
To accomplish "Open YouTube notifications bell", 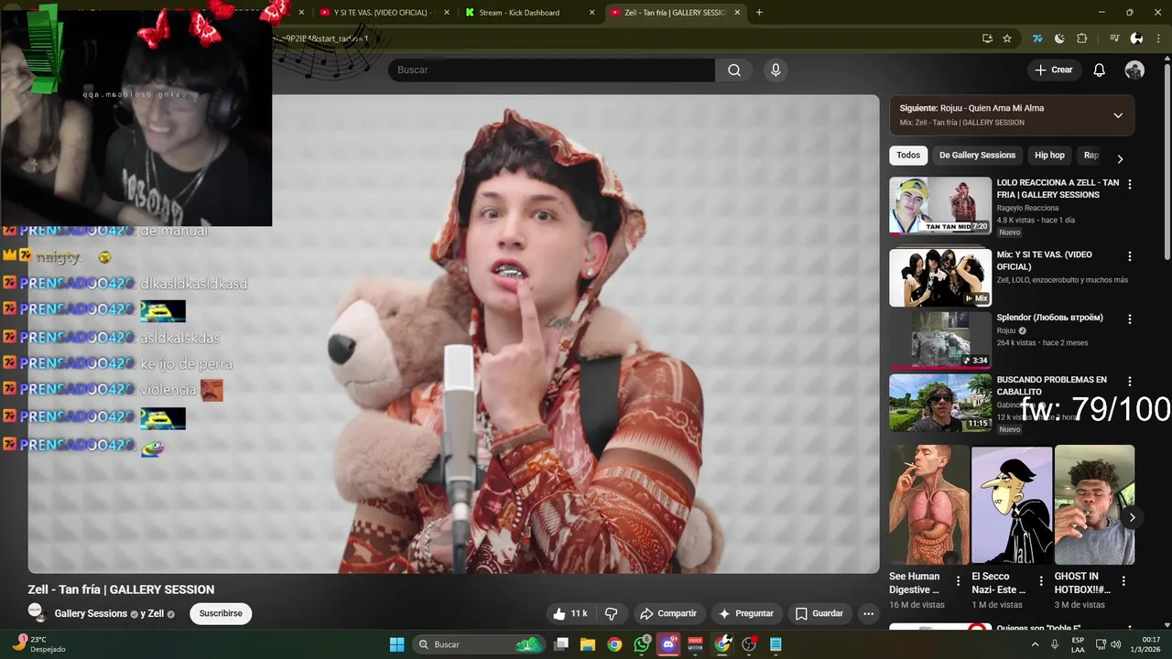I will pos(1100,70).
